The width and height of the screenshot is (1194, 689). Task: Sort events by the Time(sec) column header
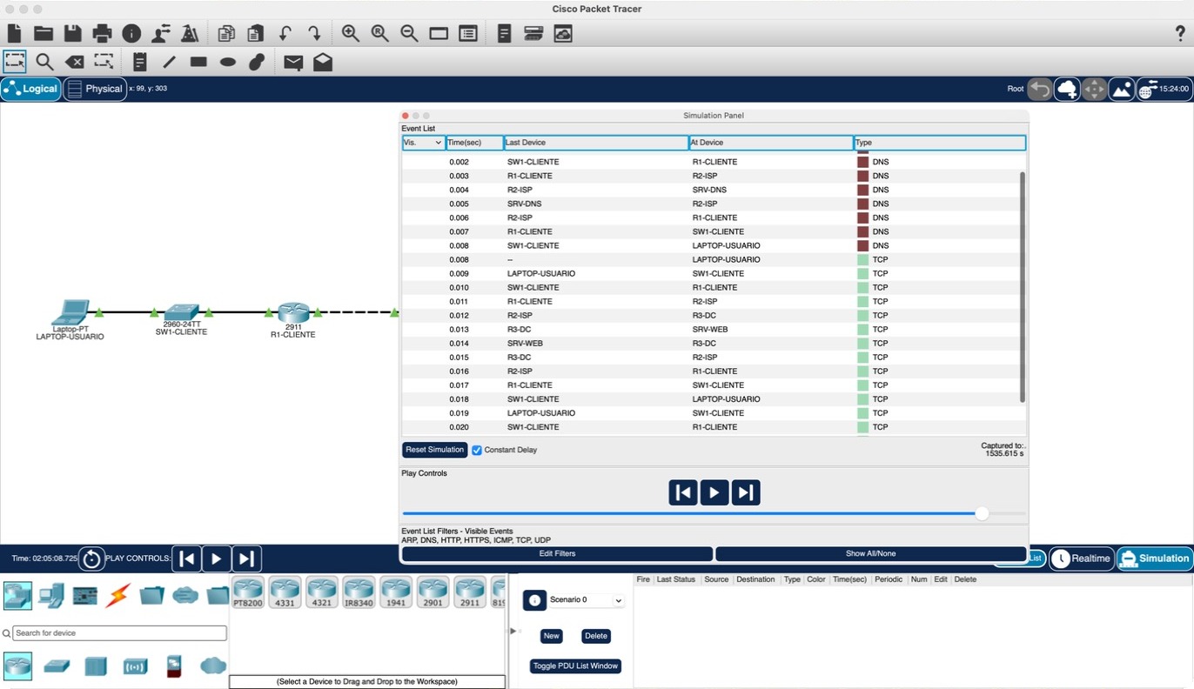[475, 143]
